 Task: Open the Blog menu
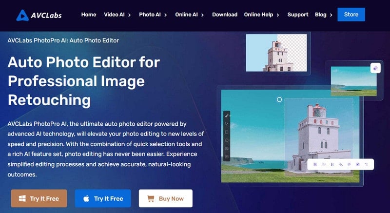coord(321,15)
